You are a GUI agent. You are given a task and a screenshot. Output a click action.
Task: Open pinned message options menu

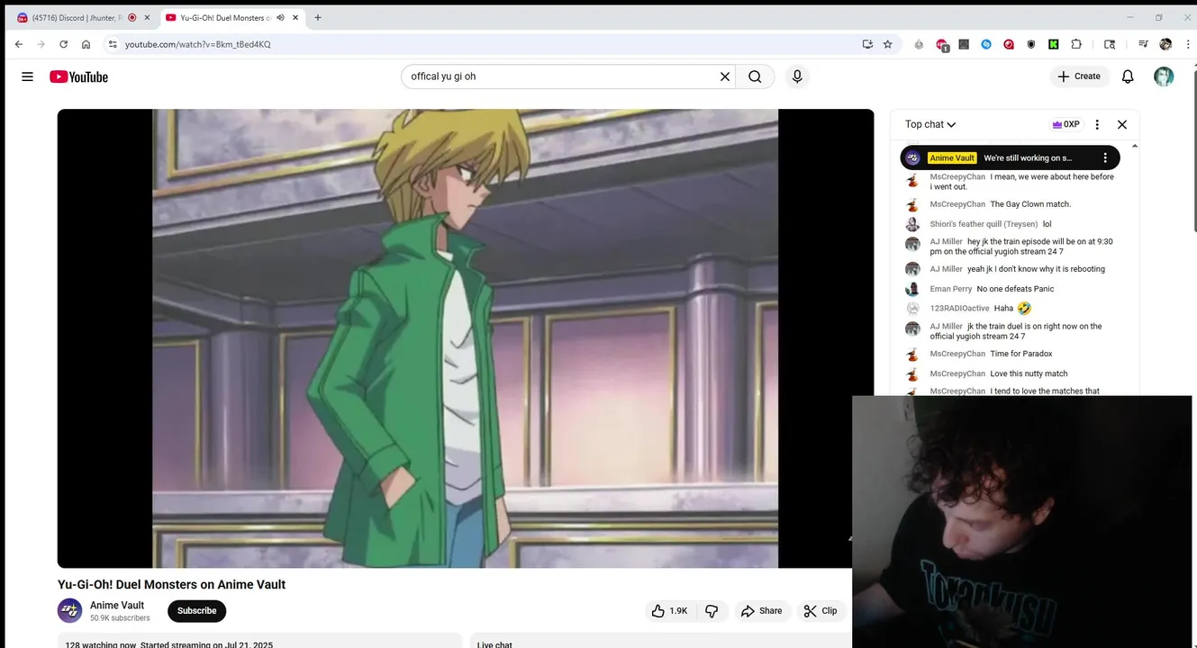pos(1105,157)
